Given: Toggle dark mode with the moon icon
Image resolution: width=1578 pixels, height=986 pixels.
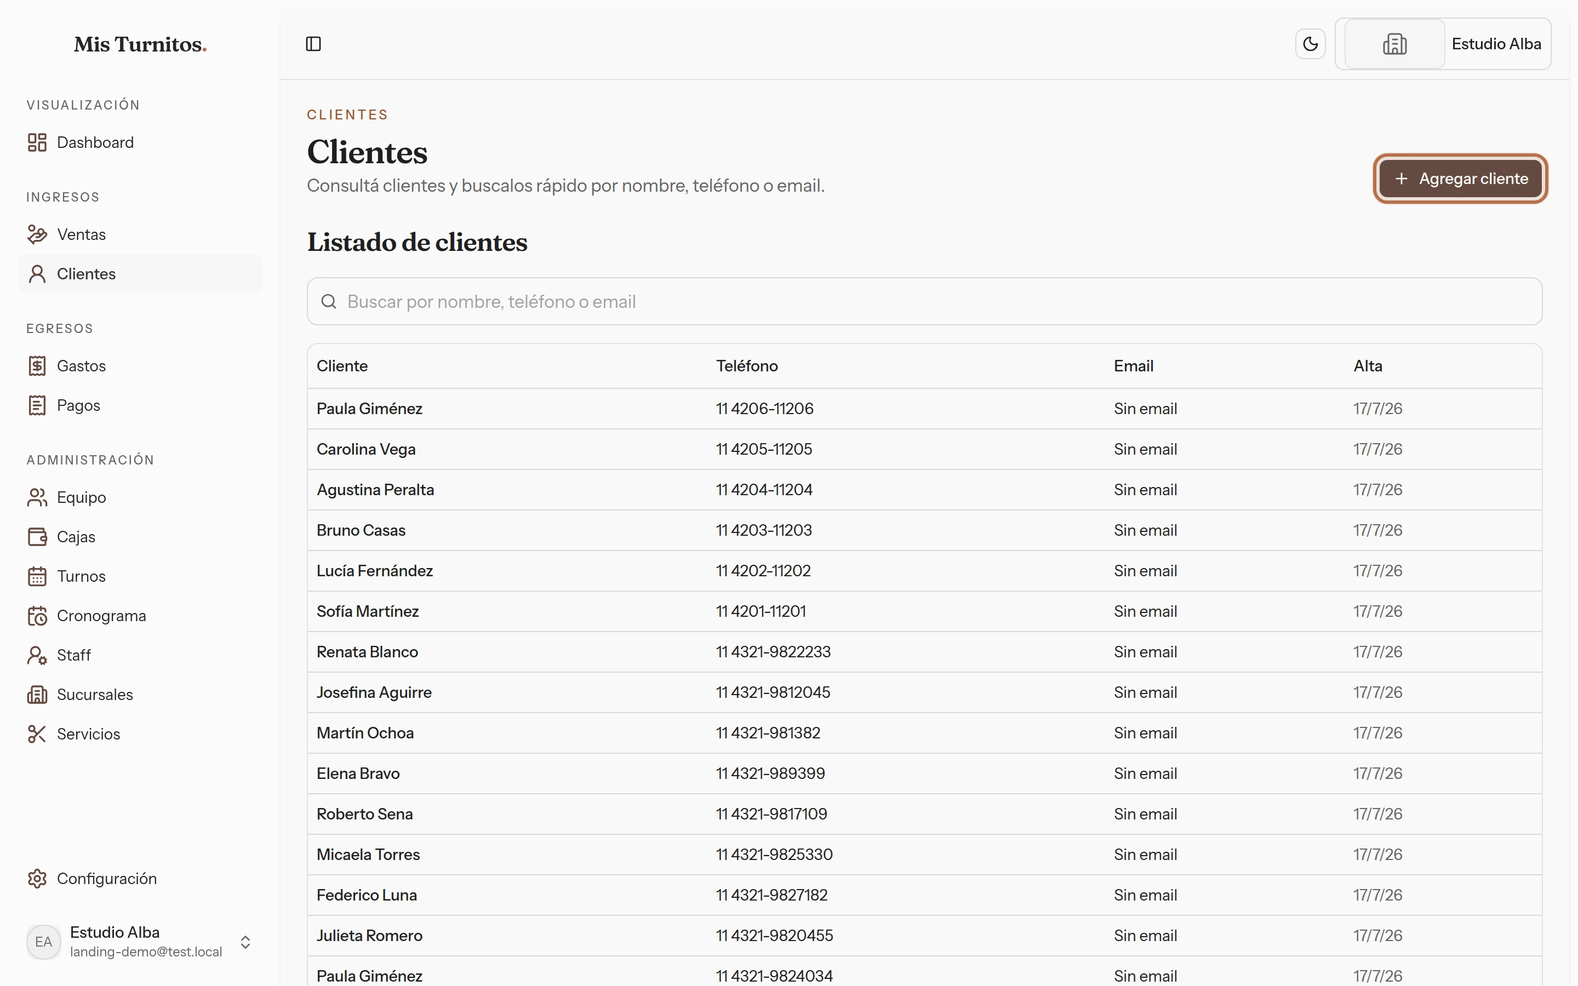Looking at the screenshot, I should click(1310, 44).
